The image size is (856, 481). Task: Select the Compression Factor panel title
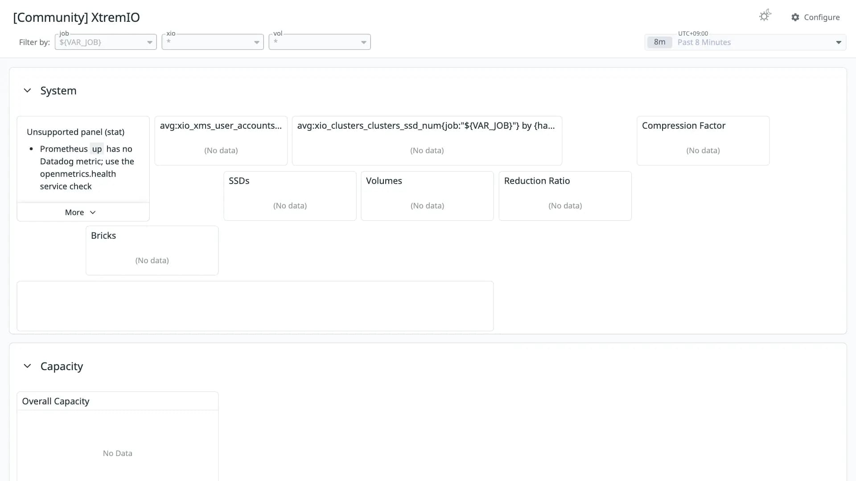(x=683, y=126)
